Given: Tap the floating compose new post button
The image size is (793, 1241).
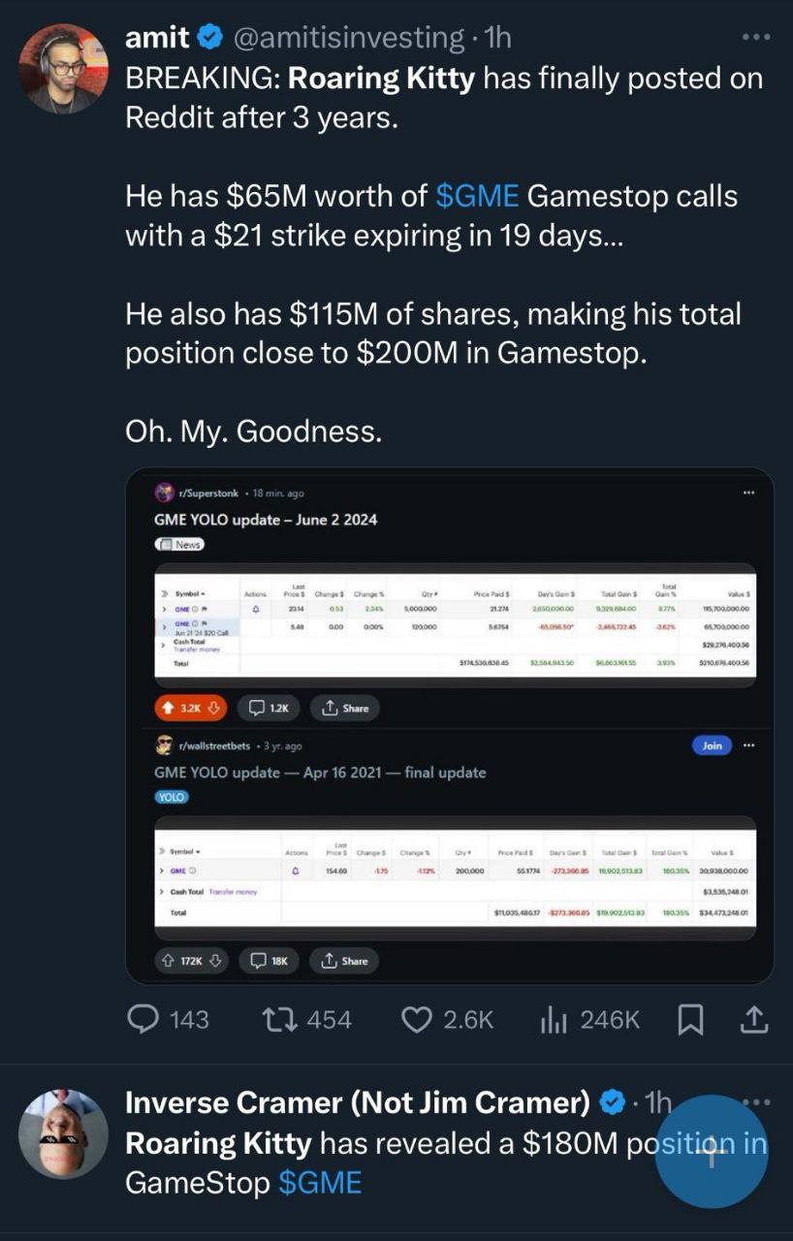Looking at the screenshot, I should 711,1151.
